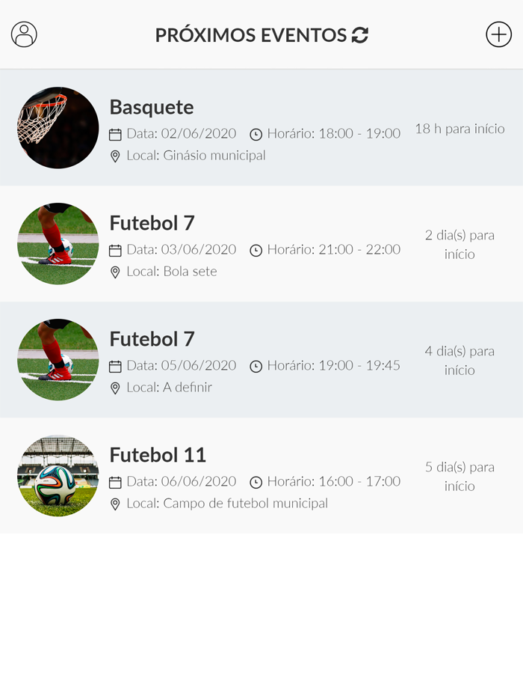Image resolution: width=523 pixels, height=699 pixels.
Task: Click the location pin for Ginásio municipal
Action: [116, 156]
